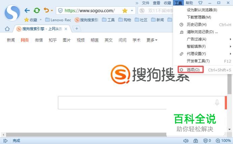This screenshot has height=144, width=233.
Task: Expand the 更多 dropdown
Action: (x=152, y=40)
